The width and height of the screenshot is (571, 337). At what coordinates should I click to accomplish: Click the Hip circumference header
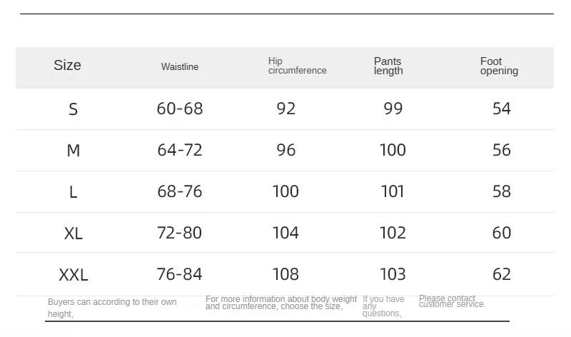pos(297,66)
